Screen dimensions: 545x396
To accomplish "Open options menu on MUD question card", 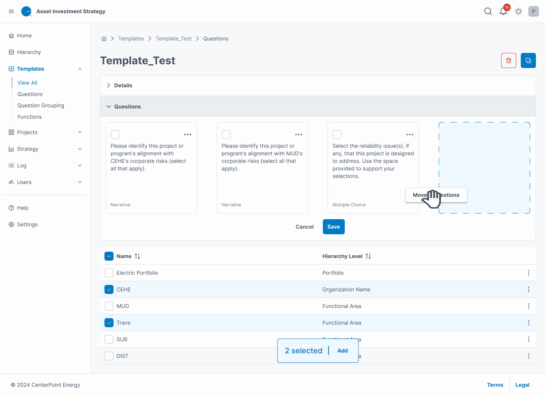I will pos(299,135).
